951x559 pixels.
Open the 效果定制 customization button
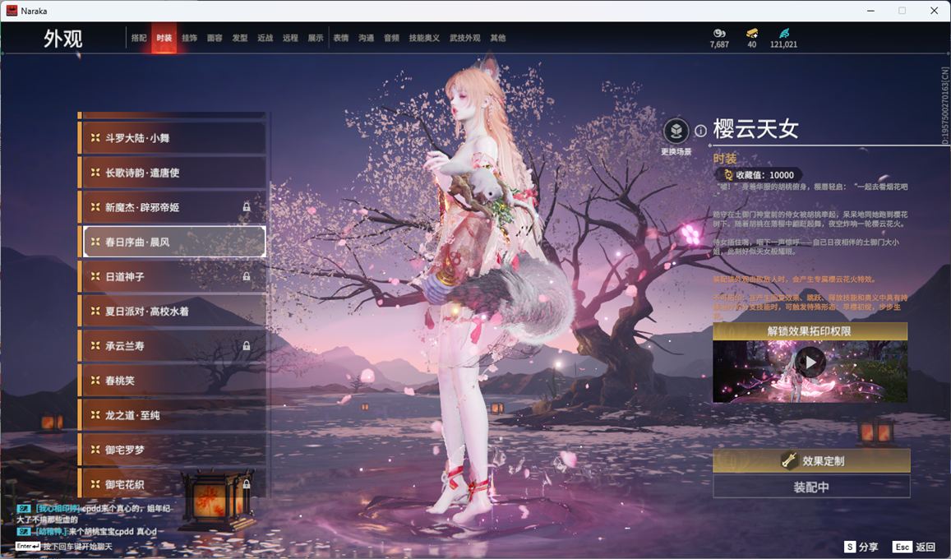pos(811,461)
